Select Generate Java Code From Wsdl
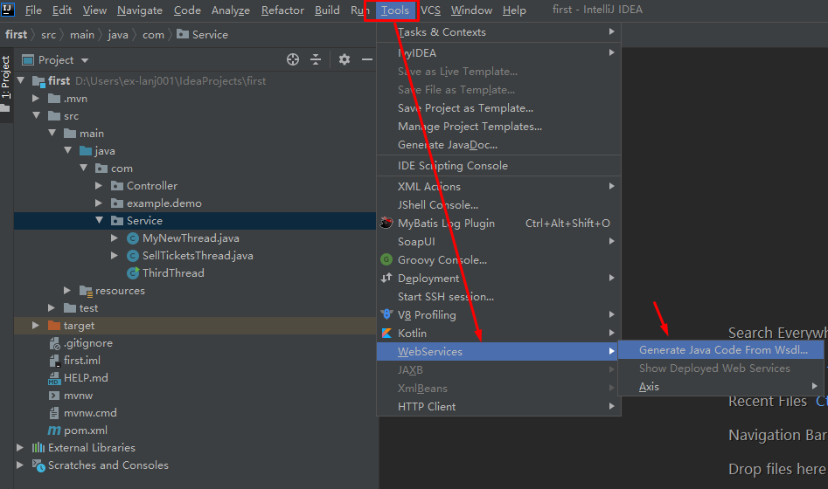The height and width of the screenshot is (489, 828). [x=720, y=350]
